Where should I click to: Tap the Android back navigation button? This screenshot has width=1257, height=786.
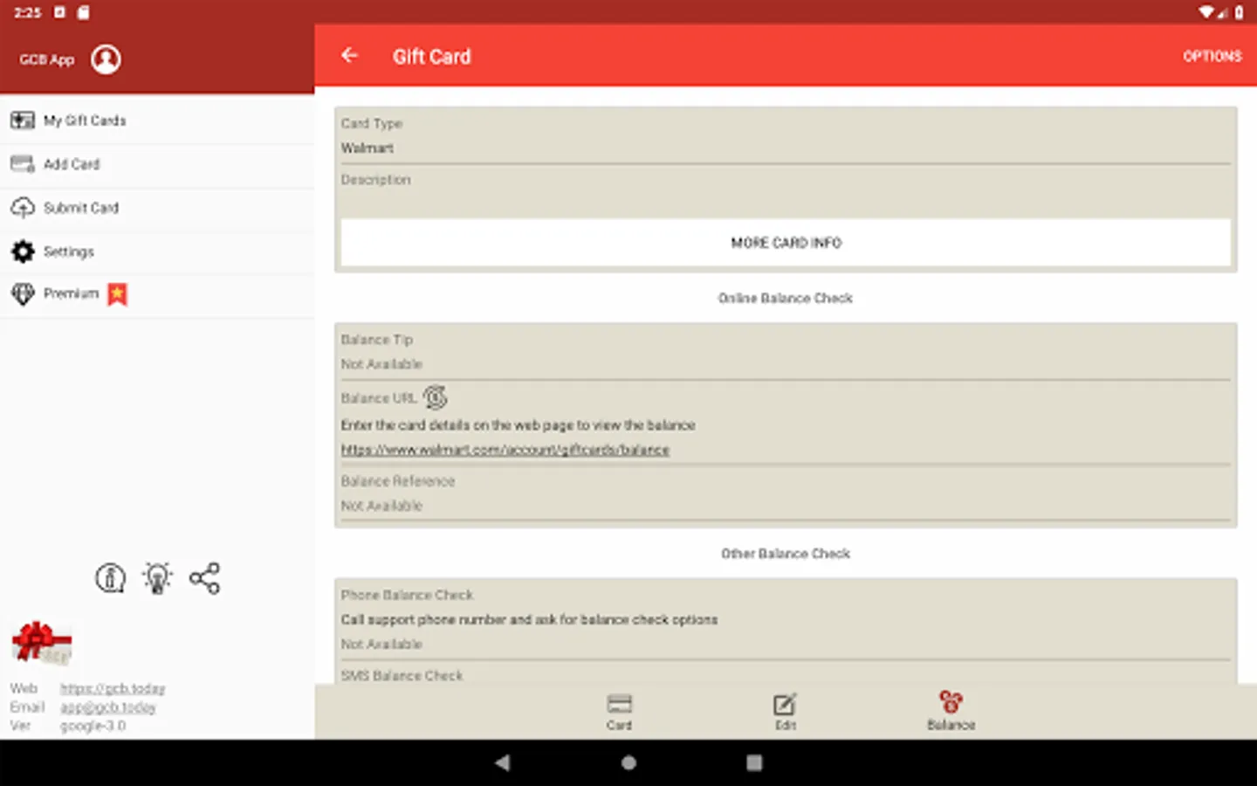tap(503, 762)
